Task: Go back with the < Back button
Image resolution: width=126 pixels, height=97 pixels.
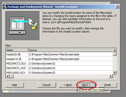Action: coord(68,85)
